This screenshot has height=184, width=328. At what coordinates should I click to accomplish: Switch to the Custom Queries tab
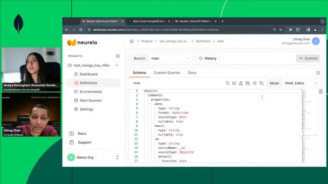tap(167, 73)
